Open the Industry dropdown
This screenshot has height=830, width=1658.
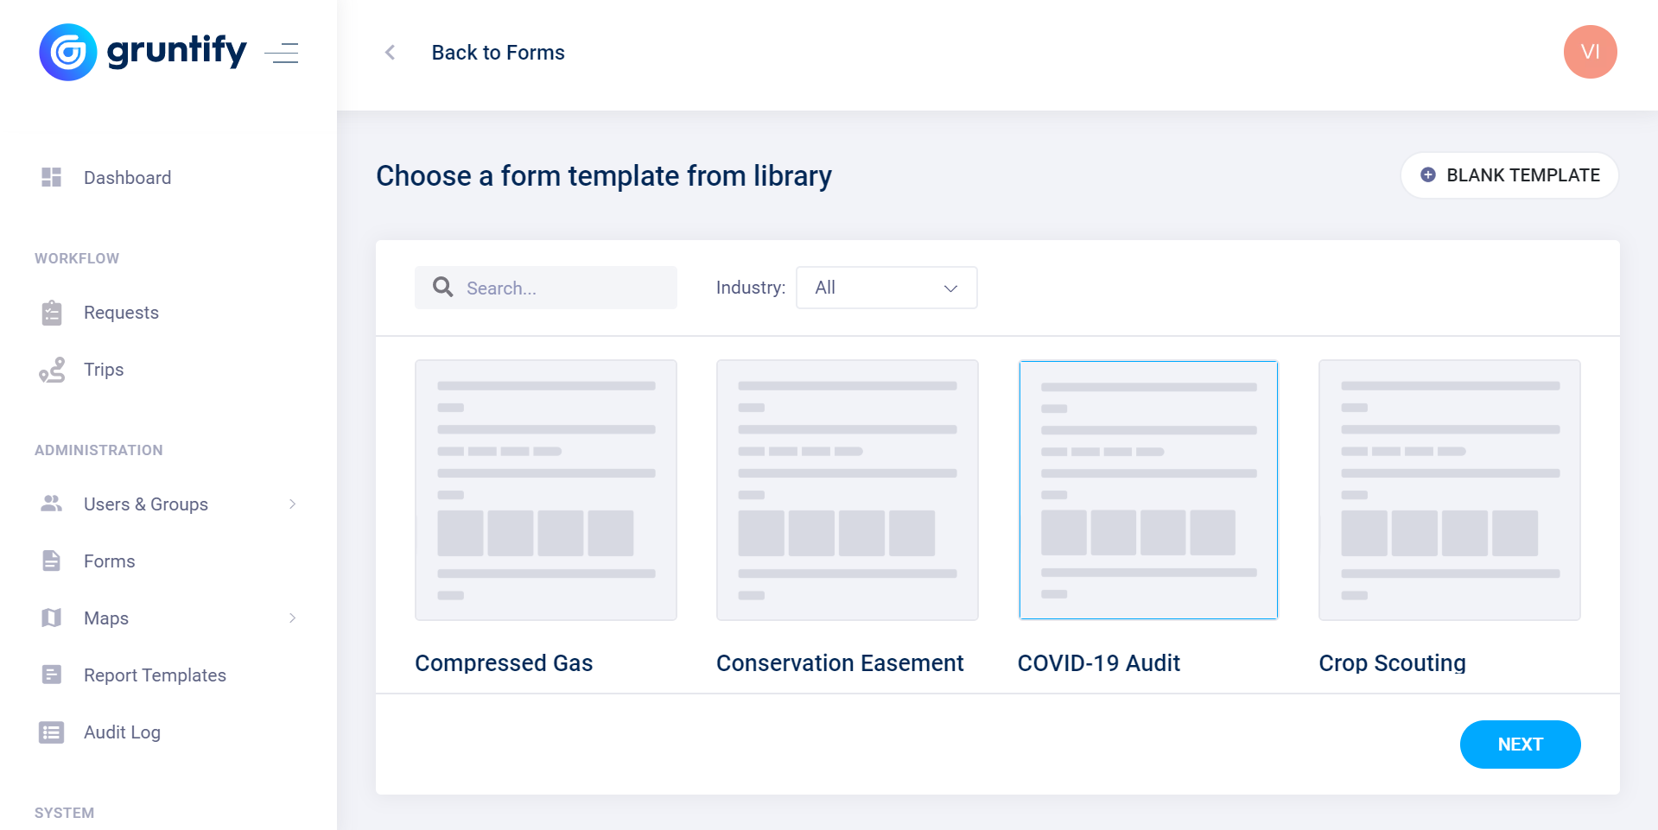pyautogui.click(x=886, y=288)
